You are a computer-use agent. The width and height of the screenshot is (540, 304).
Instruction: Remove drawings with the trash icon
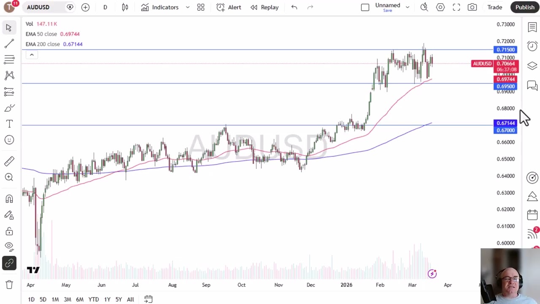(x=9, y=285)
